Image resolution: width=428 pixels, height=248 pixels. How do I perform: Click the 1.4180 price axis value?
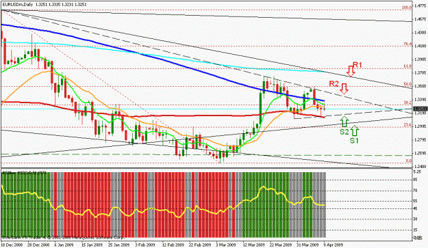[x=420, y=46]
